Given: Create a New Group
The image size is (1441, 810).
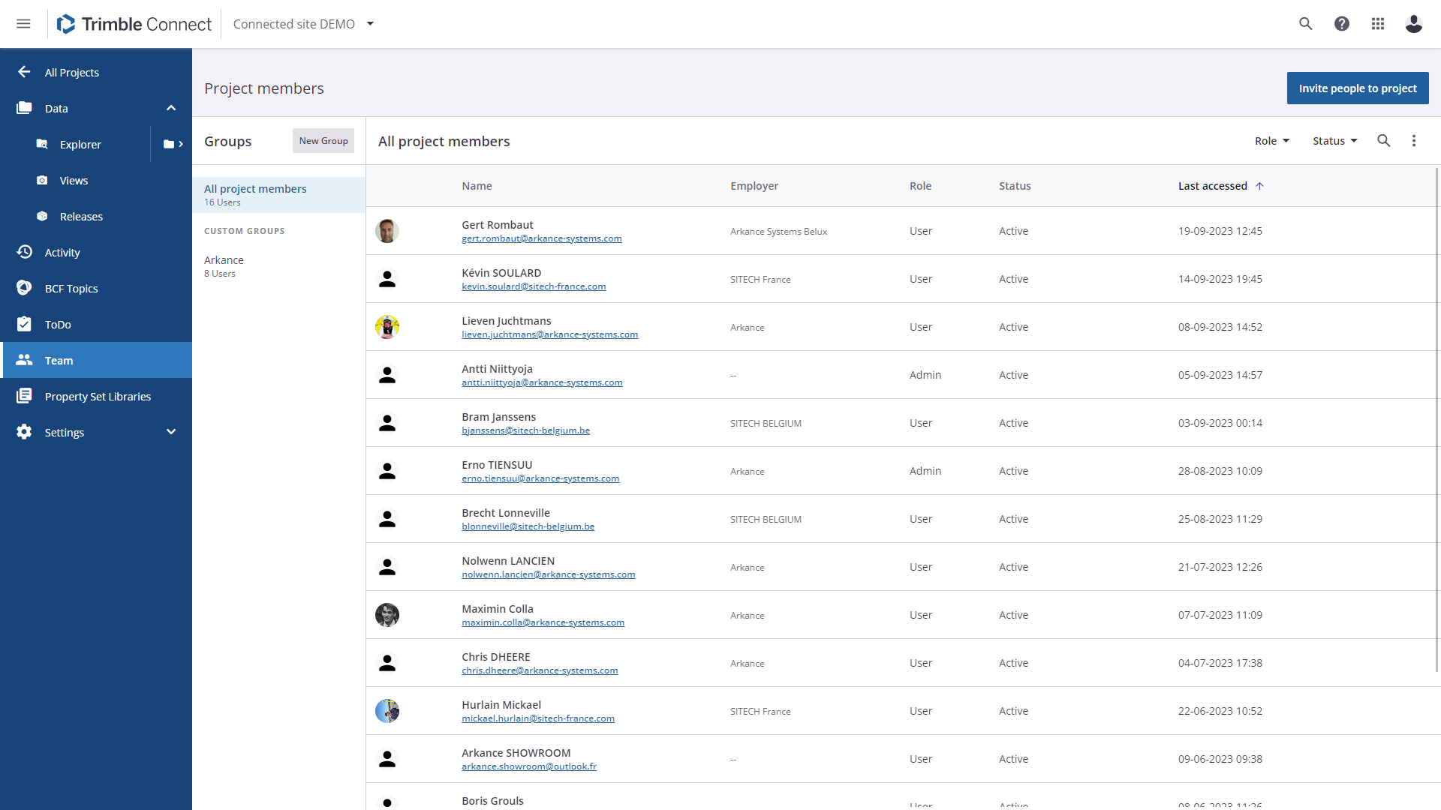Looking at the screenshot, I should coord(323,141).
